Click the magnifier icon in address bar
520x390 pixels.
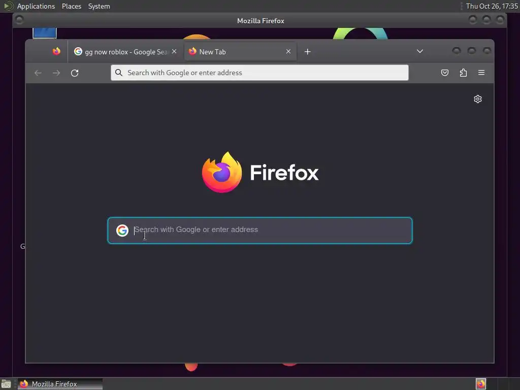click(x=119, y=73)
